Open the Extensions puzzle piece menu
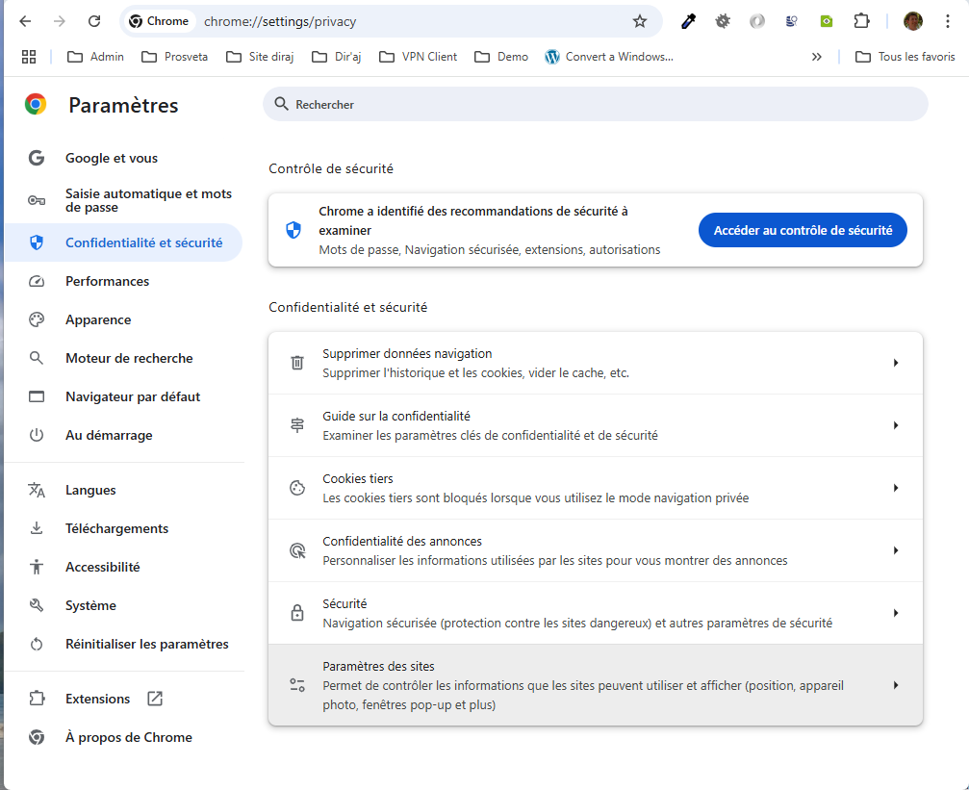 tap(861, 21)
